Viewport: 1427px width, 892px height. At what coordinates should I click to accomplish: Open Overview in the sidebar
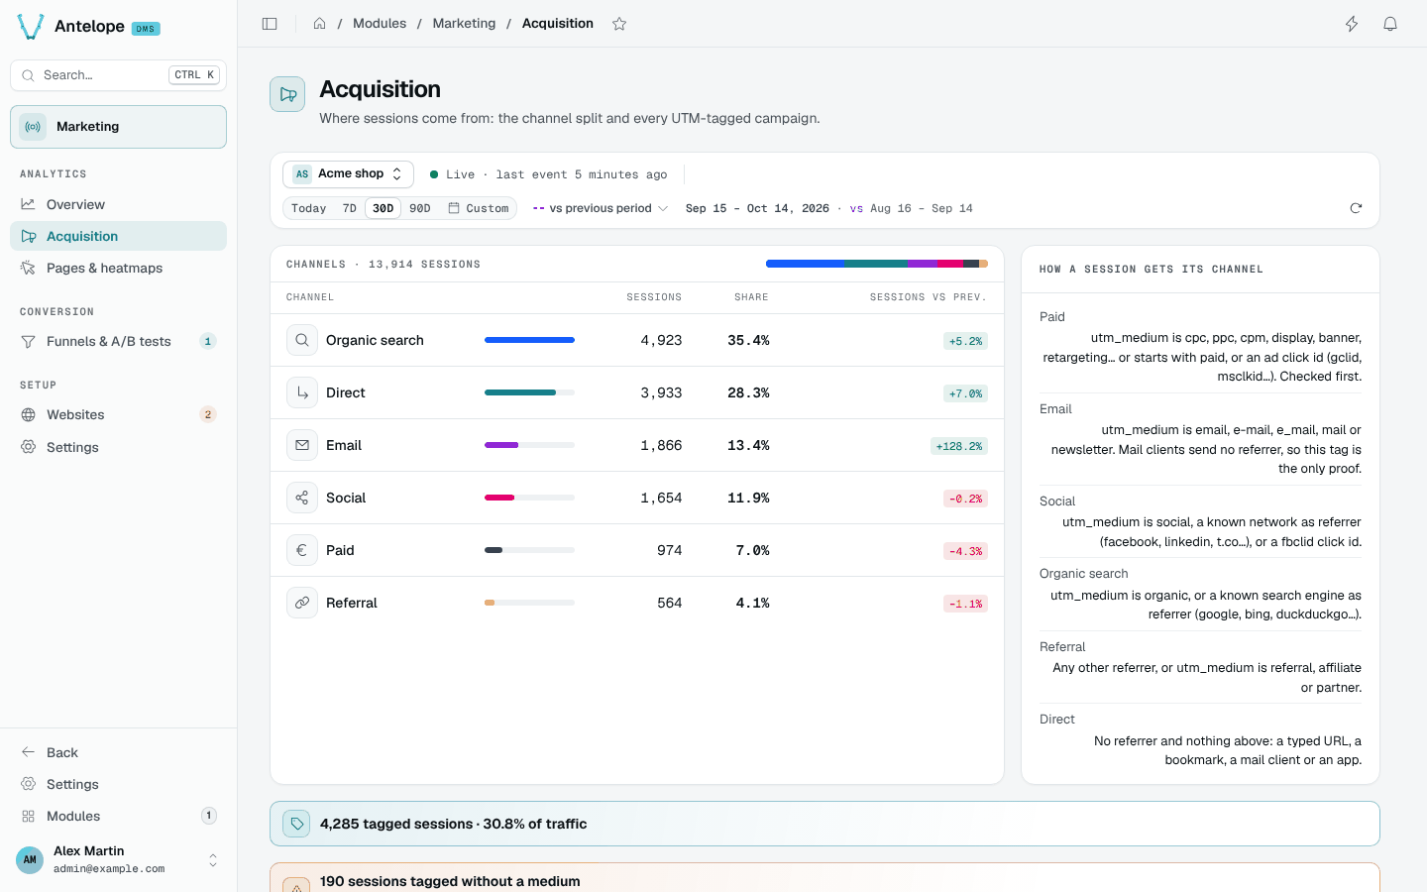click(118, 204)
